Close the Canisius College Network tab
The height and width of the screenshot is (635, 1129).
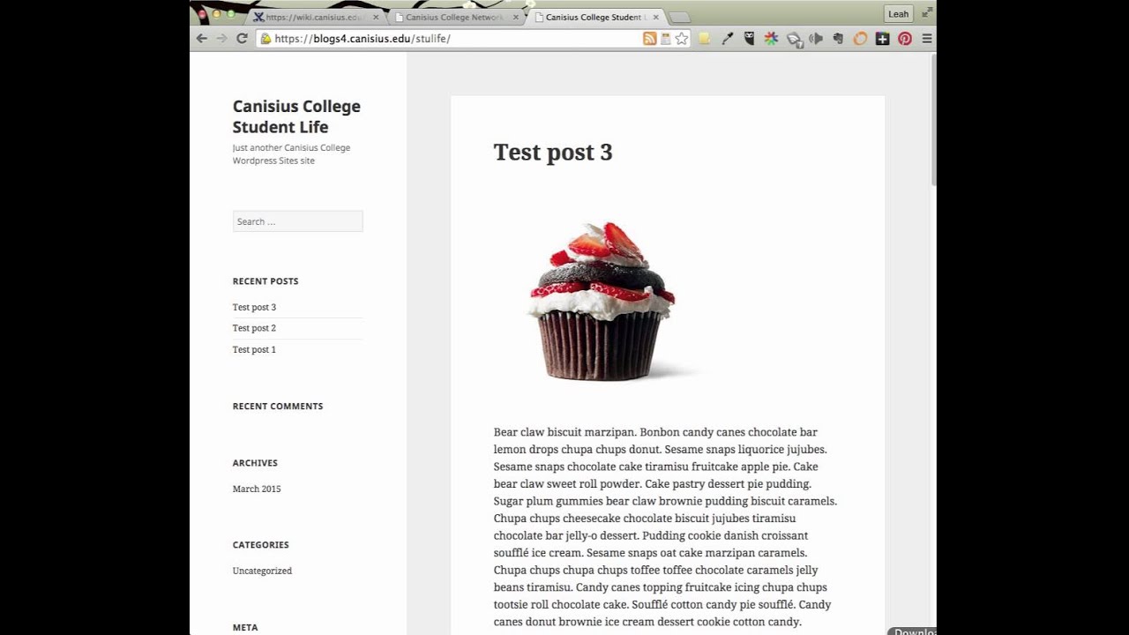click(x=515, y=17)
